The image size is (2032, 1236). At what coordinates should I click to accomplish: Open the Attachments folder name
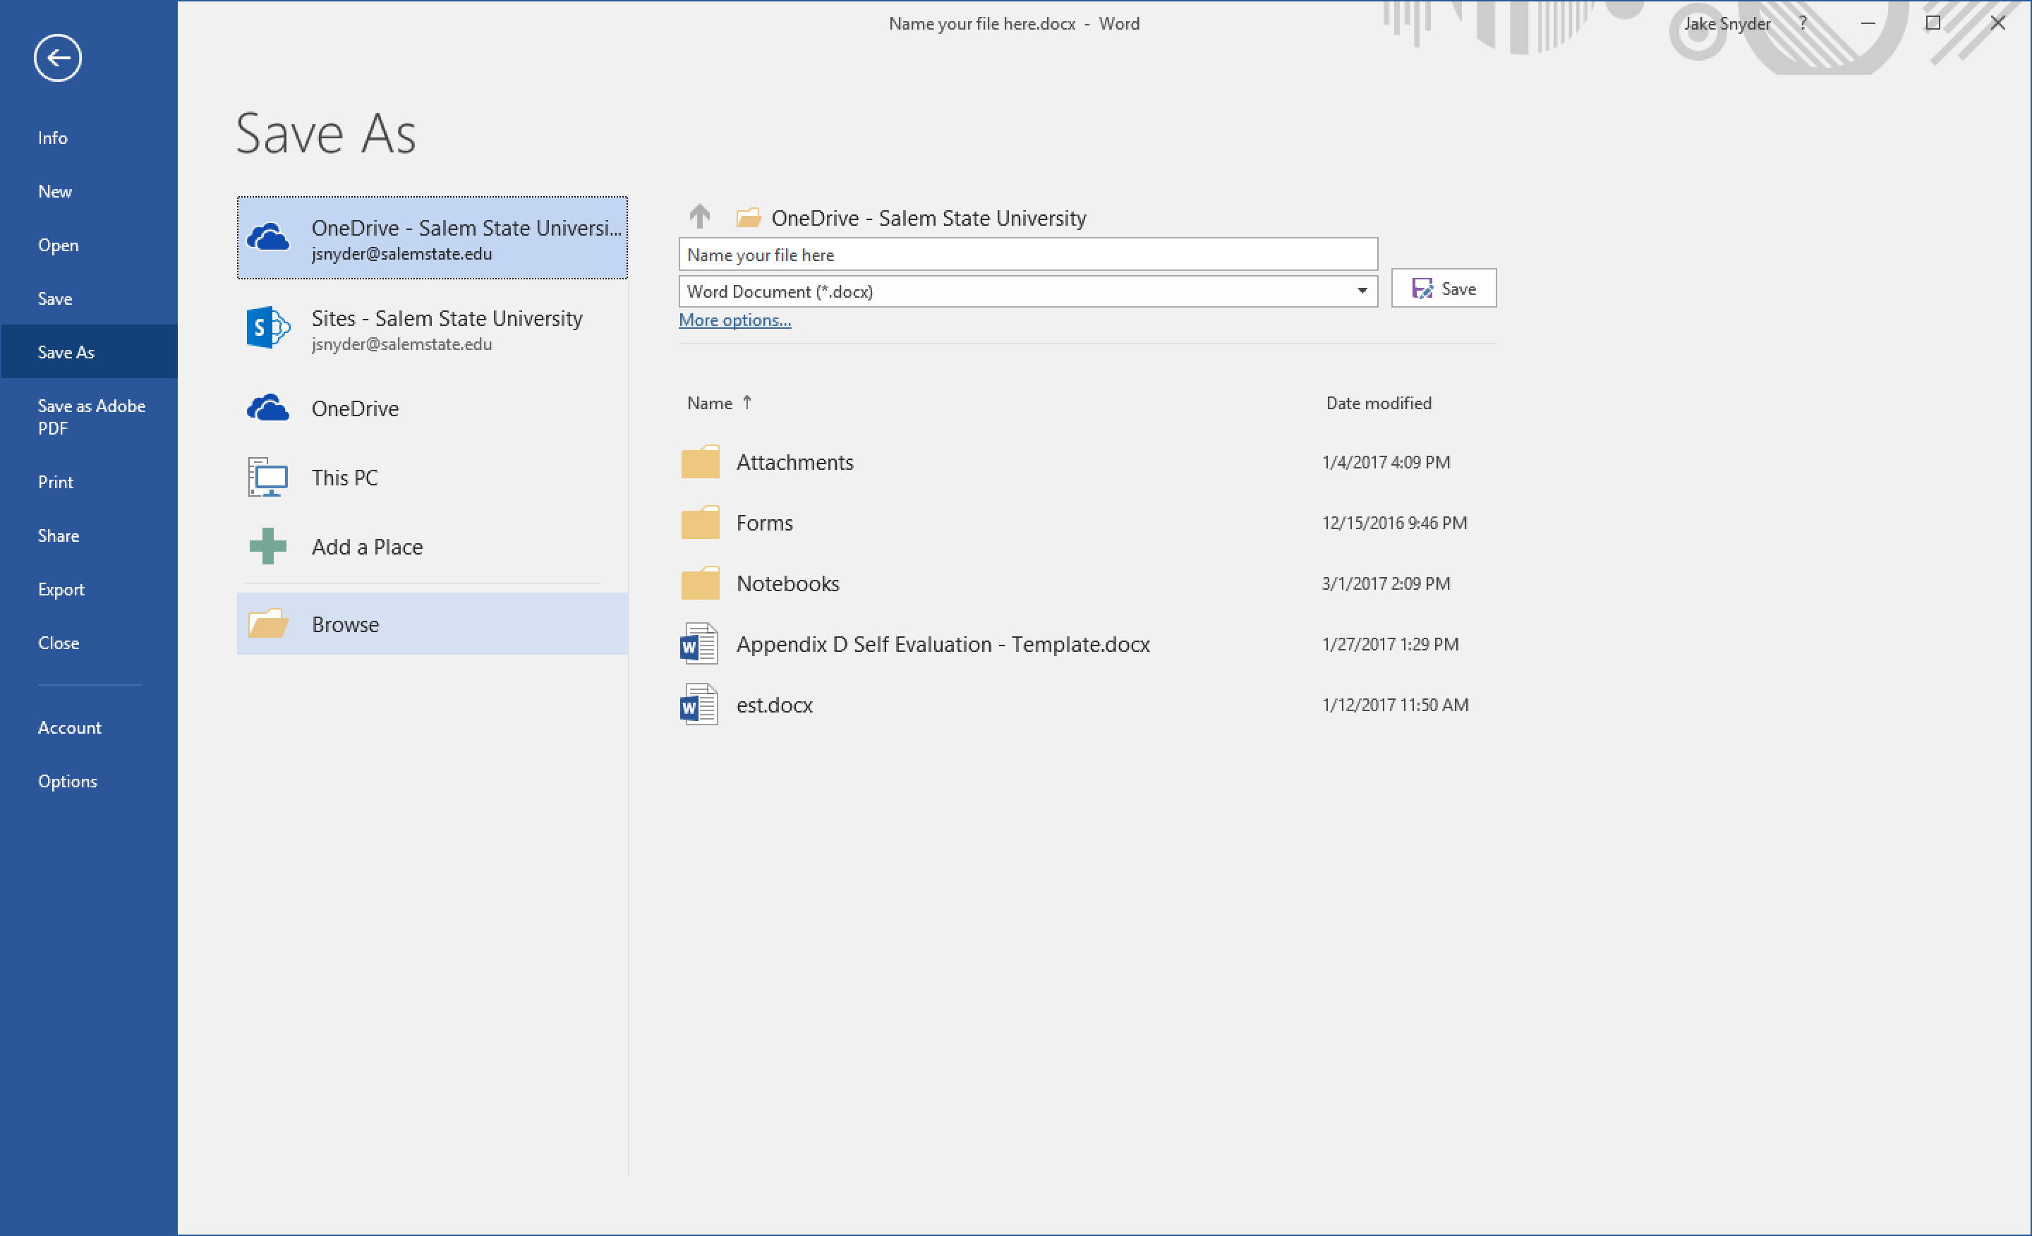coord(795,463)
